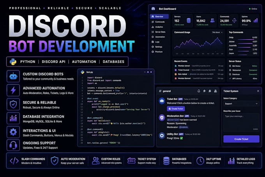The width and height of the screenshot is (265, 177).
Task: Click the Utility Bot gear avatar
Action: pos(162,136)
